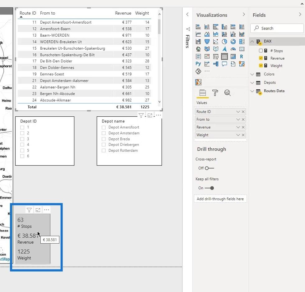This screenshot has width=305, height=292.
Task: Expand the Filters pane chevron
Action: tap(187, 14)
